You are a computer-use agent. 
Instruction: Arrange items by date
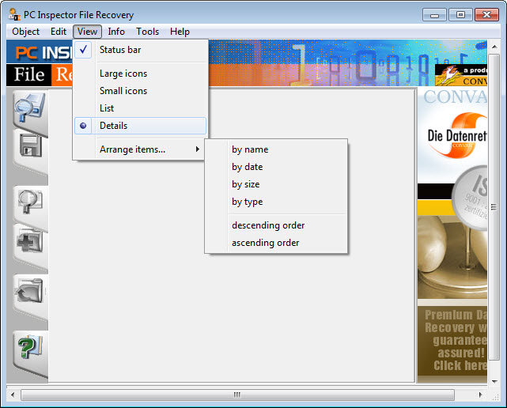(x=276, y=167)
